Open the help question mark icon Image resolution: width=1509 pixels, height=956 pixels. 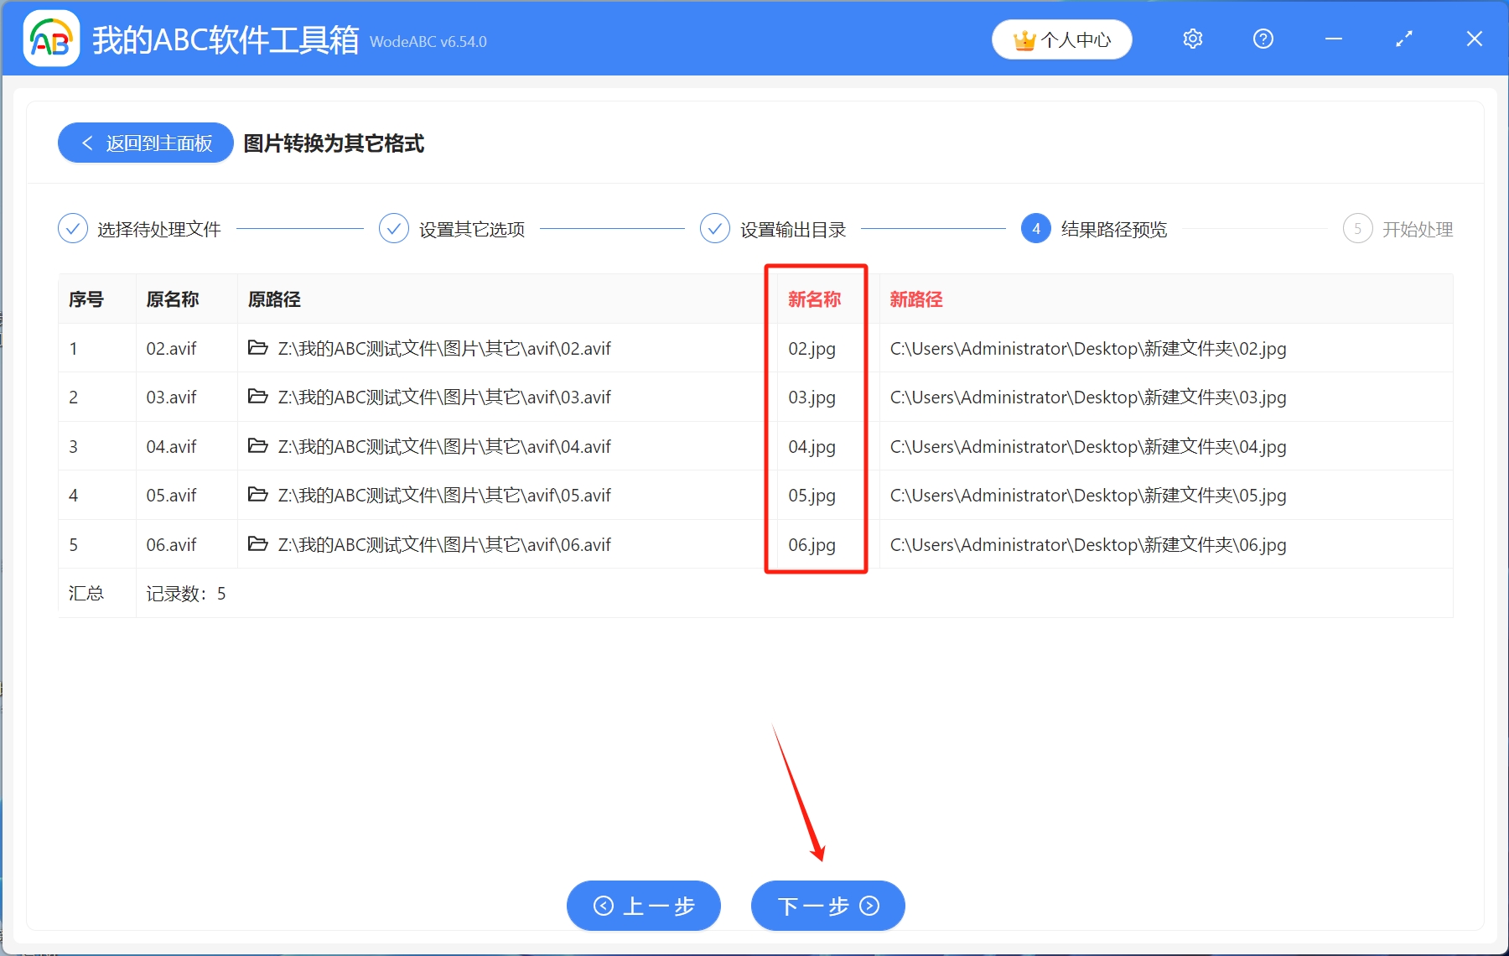[1263, 39]
